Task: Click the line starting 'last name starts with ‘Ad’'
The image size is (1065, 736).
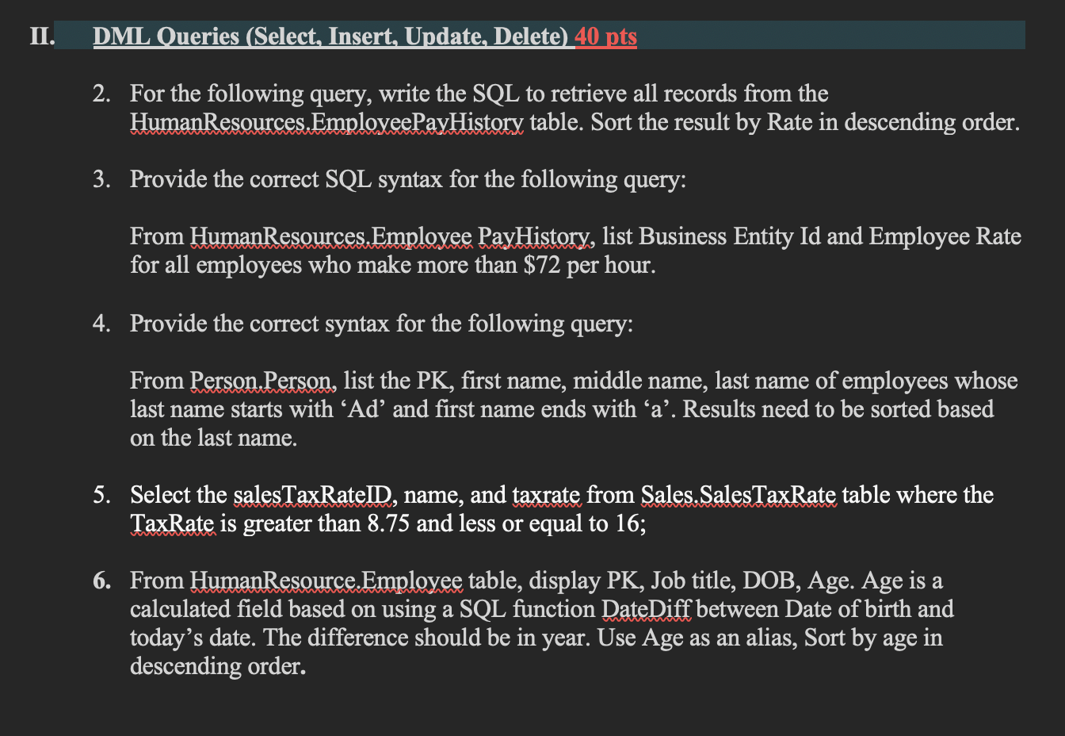Action: (562, 409)
